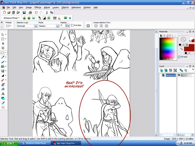Enable the Anti-alias checkbox

point(72,25)
